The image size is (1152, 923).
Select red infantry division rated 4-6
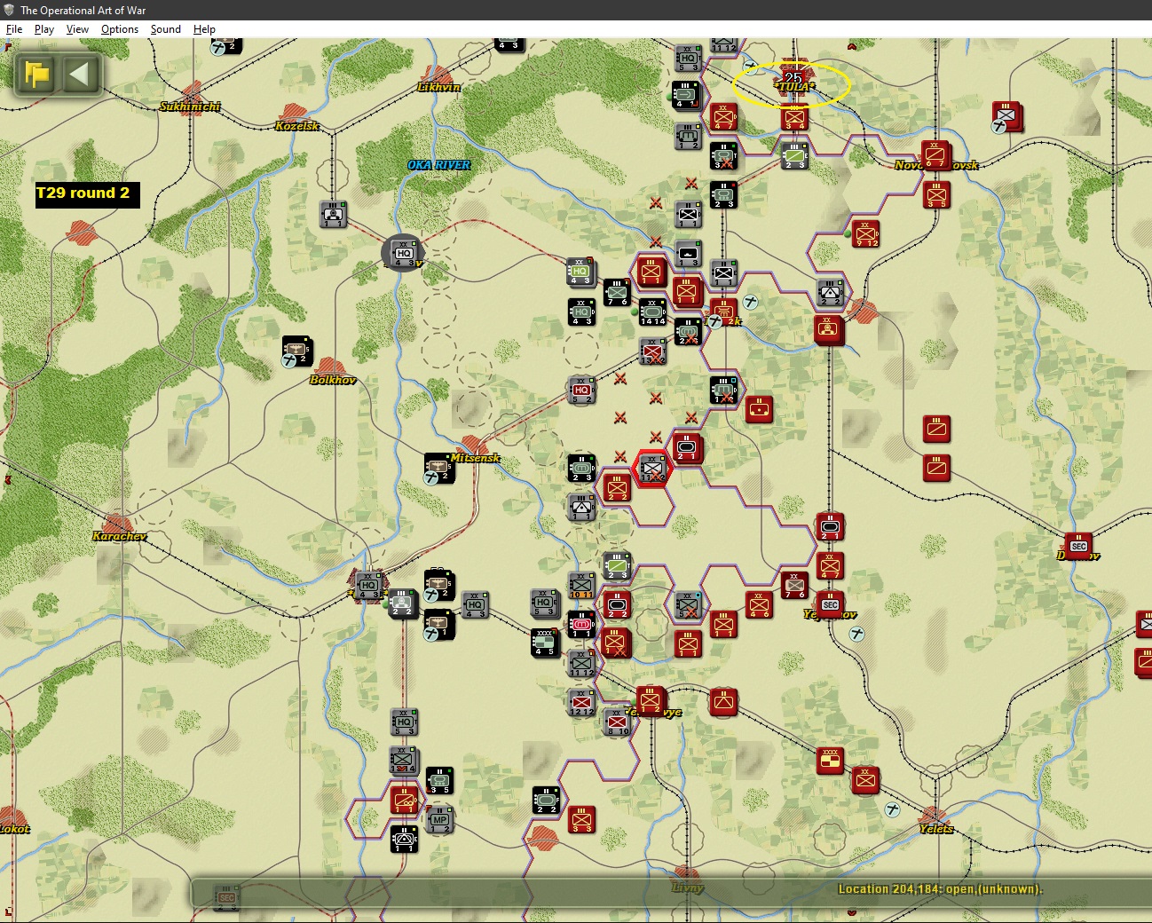(x=759, y=604)
